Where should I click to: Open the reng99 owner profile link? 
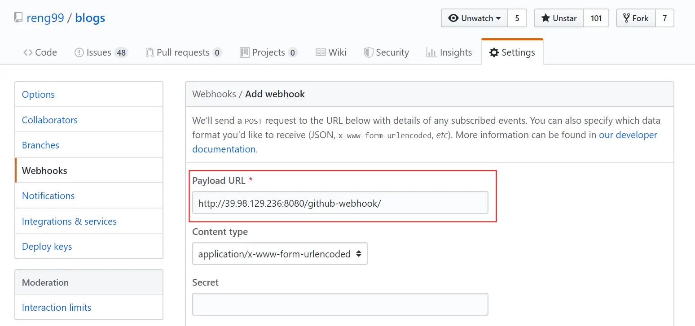pos(45,18)
